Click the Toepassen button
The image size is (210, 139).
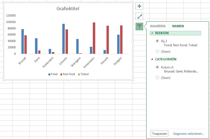point(159,133)
